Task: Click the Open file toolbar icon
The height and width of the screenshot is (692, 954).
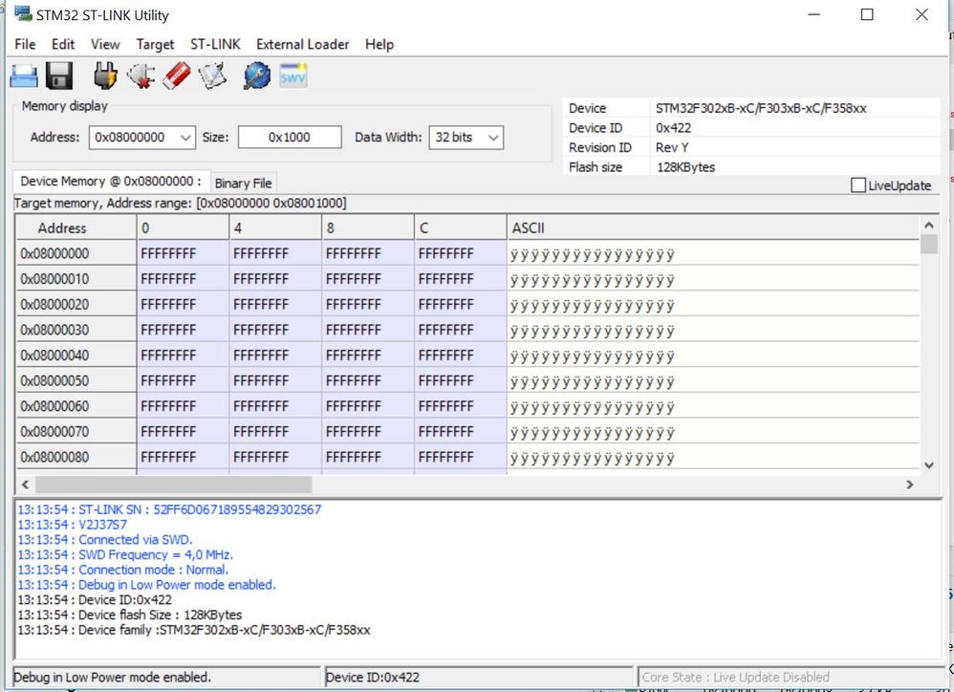Action: pos(23,76)
